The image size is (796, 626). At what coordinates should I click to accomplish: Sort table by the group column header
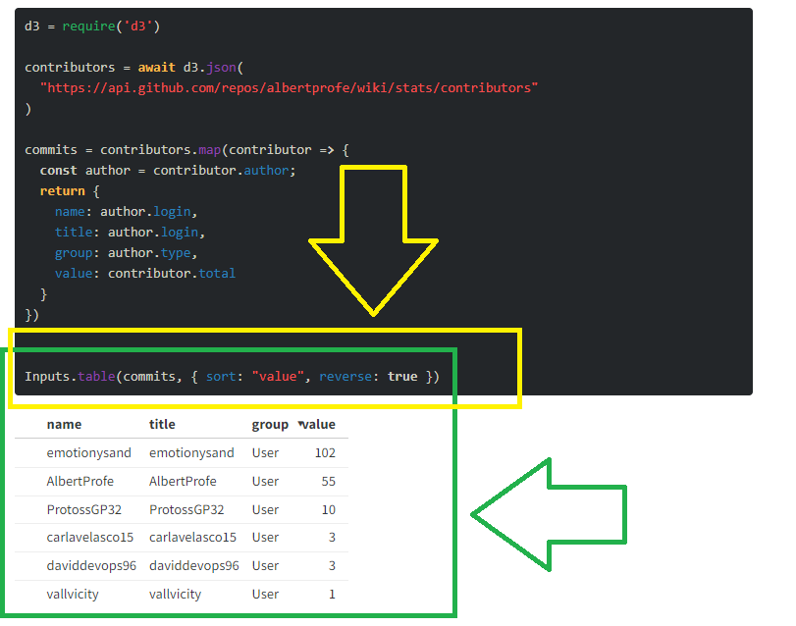270,425
